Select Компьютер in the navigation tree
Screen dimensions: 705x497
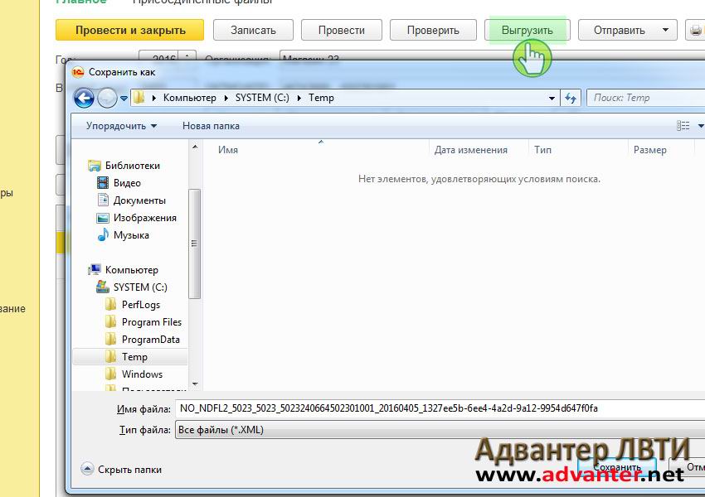coord(131,270)
